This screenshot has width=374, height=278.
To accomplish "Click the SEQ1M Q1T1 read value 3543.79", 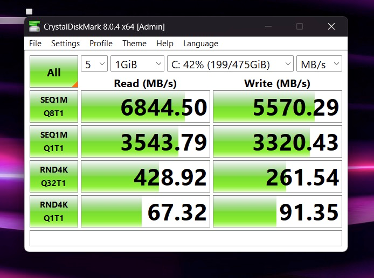I will (x=146, y=141).
